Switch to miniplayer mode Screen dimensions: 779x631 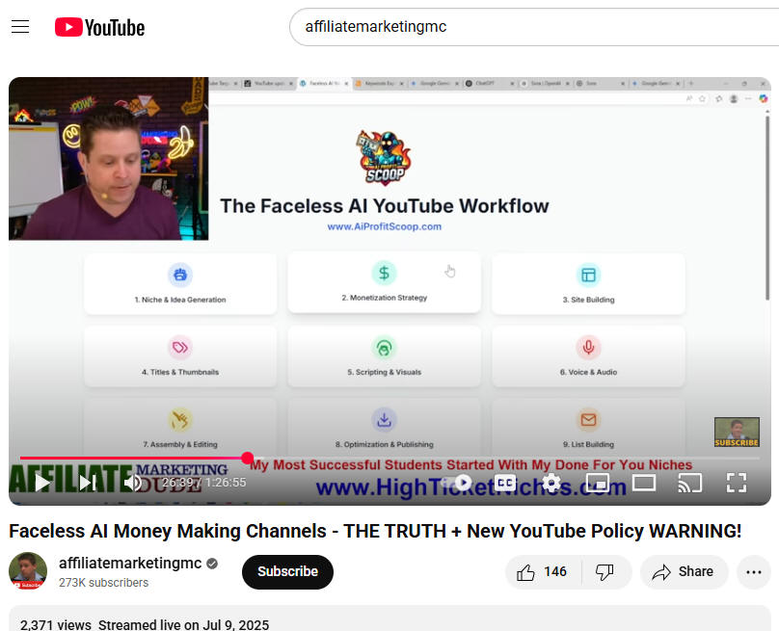coord(597,482)
